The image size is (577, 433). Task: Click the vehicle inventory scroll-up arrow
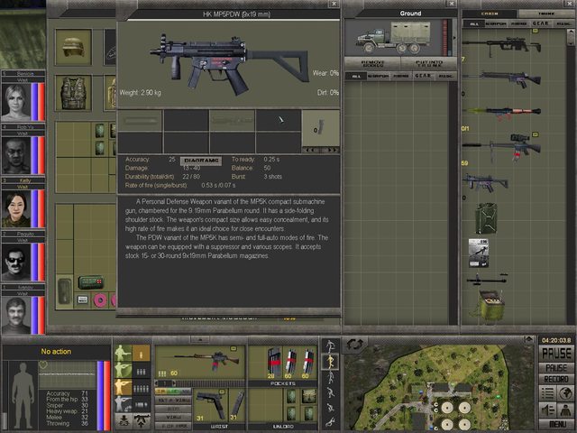571,32
